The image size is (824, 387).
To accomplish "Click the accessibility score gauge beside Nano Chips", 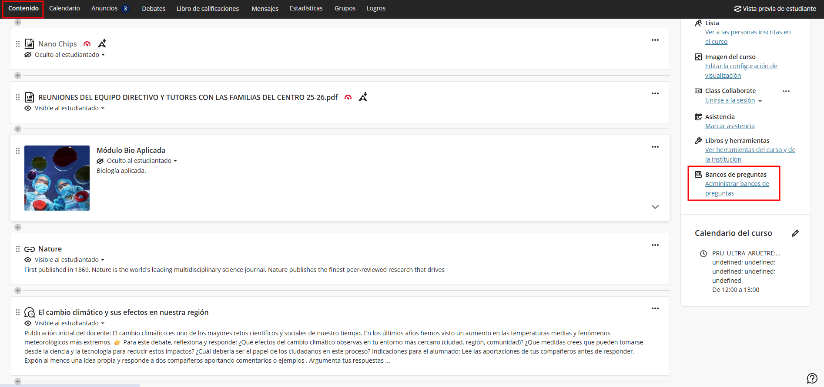I will 87,44.
